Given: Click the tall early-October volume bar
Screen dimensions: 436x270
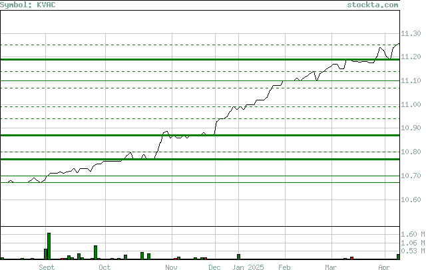Looking at the screenshot, I should [x=95, y=253].
